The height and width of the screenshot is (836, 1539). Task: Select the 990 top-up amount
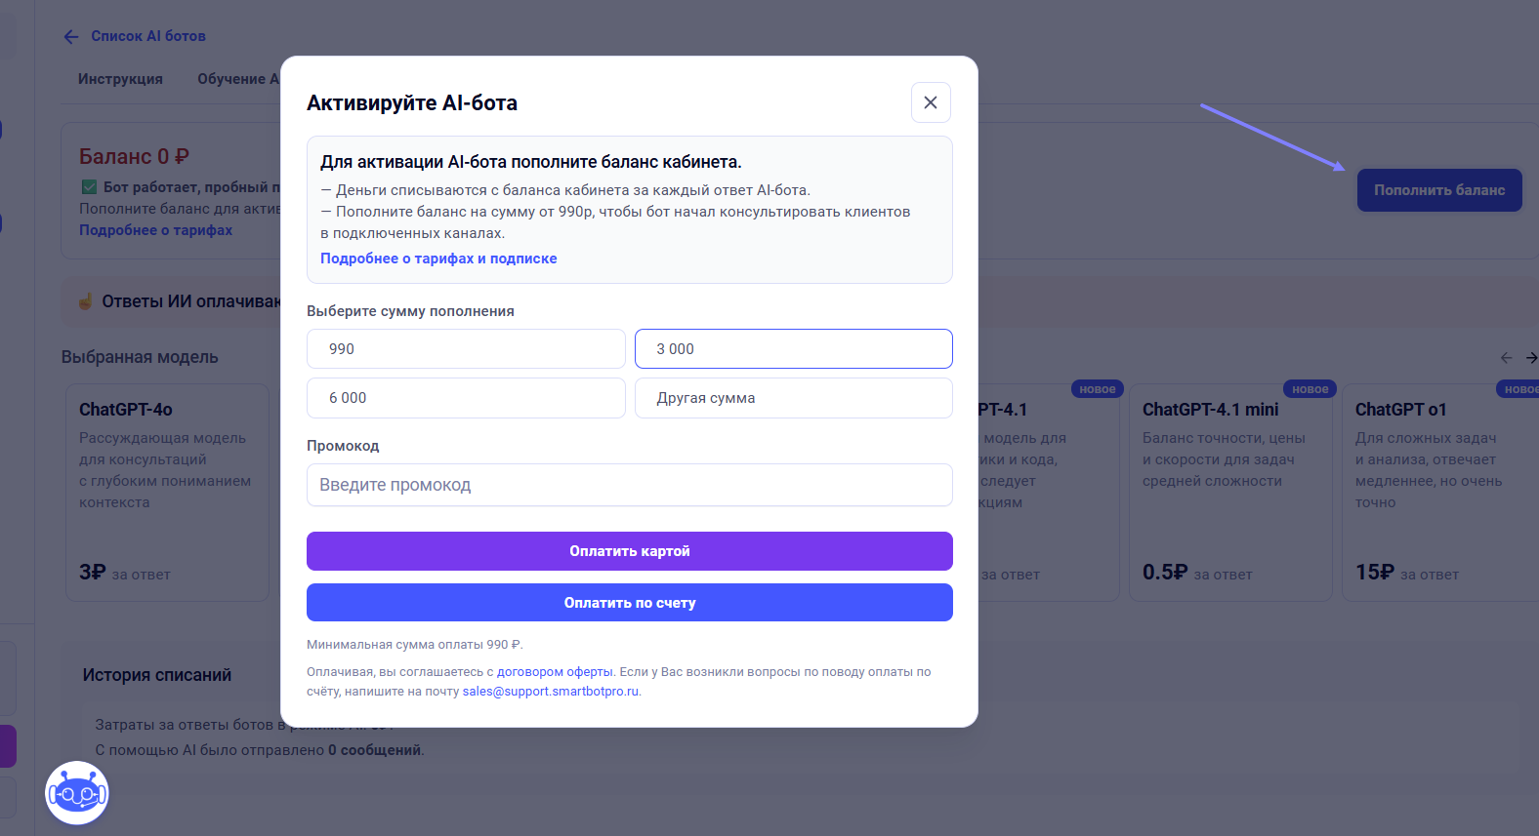[x=466, y=349]
